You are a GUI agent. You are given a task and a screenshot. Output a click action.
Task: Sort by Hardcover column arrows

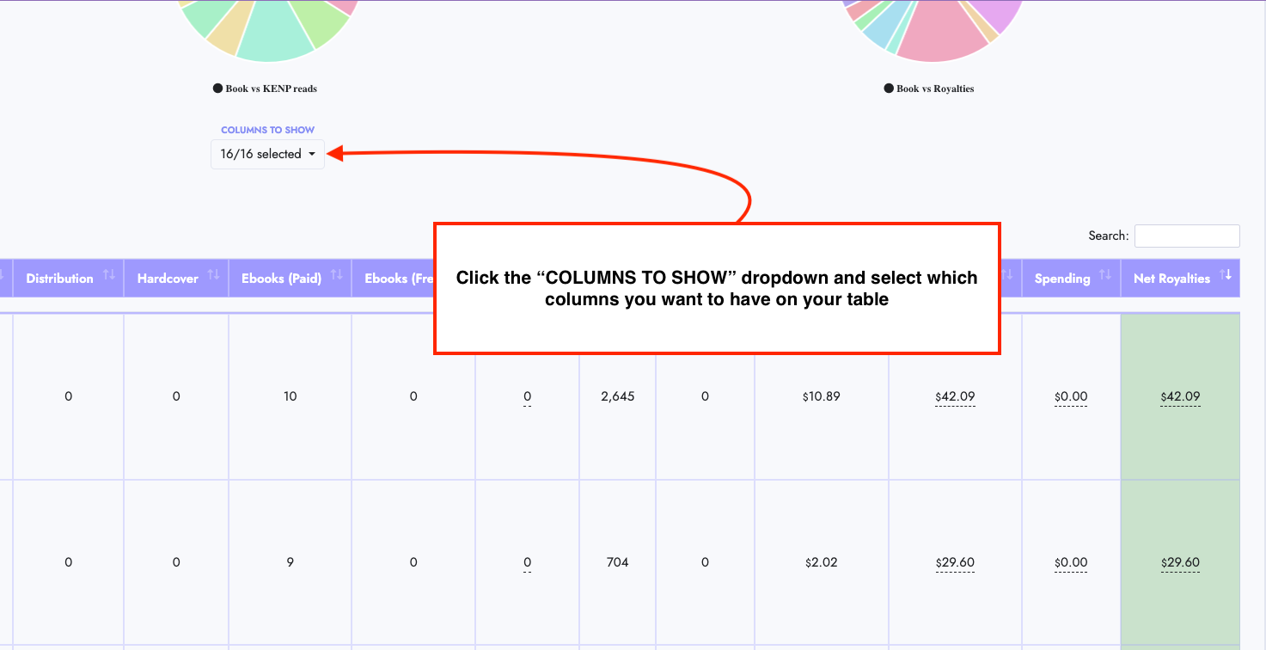tap(214, 275)
